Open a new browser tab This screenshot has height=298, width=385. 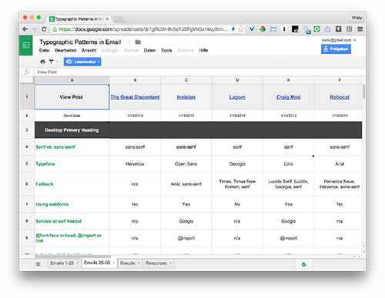[x=119, y=19]
